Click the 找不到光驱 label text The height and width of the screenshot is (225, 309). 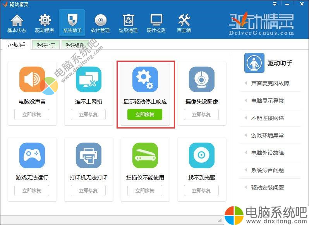click(x=202, y=178)
